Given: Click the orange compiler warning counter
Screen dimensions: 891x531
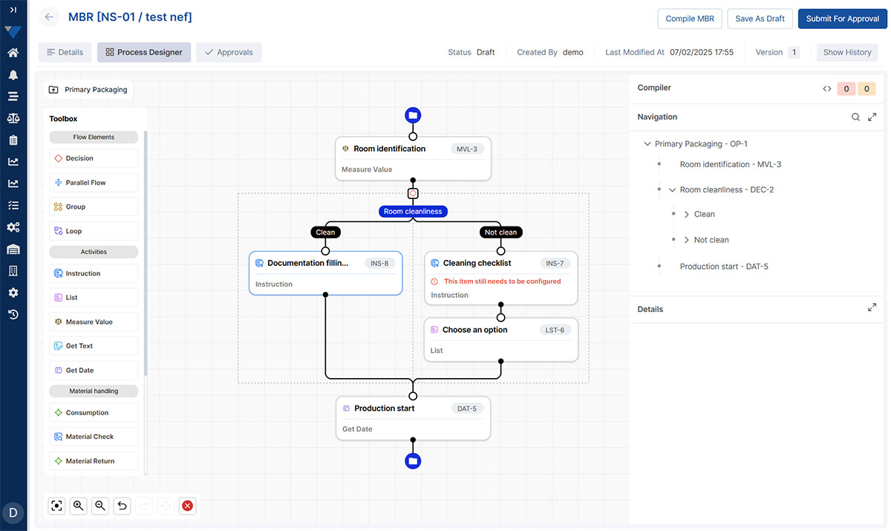Looking at the screenshot, I should tap(866, 88).
